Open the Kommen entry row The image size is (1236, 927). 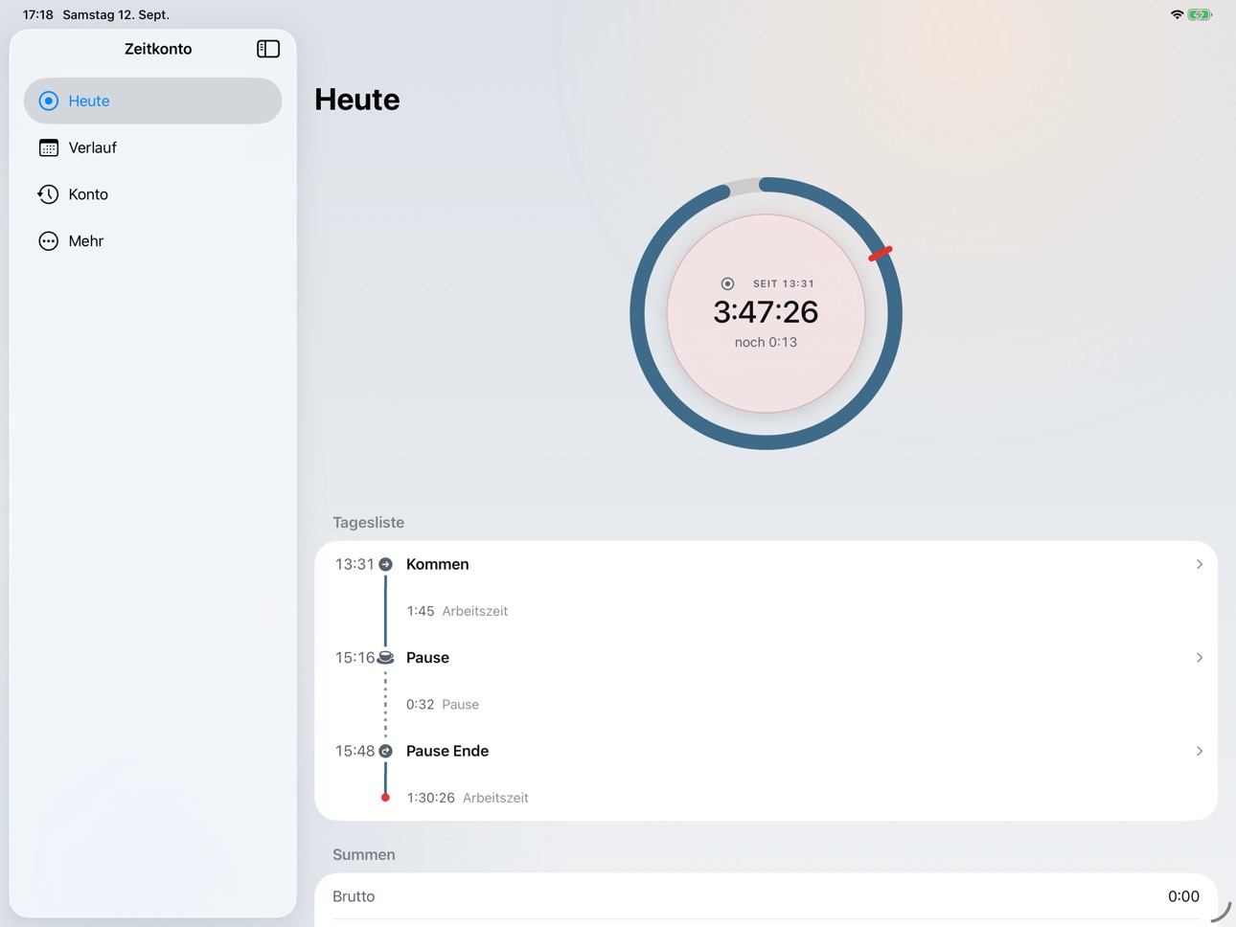coord(766,565)
